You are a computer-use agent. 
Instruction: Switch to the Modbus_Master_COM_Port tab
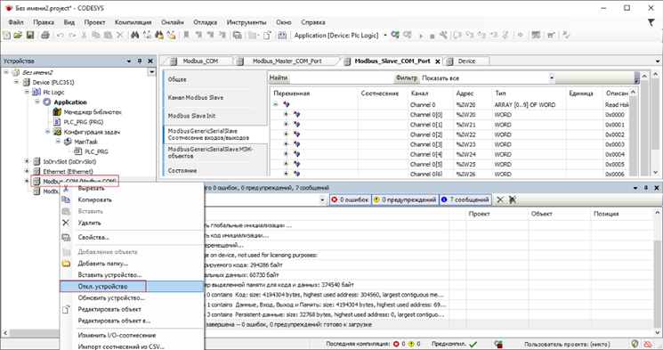[287, 61]
